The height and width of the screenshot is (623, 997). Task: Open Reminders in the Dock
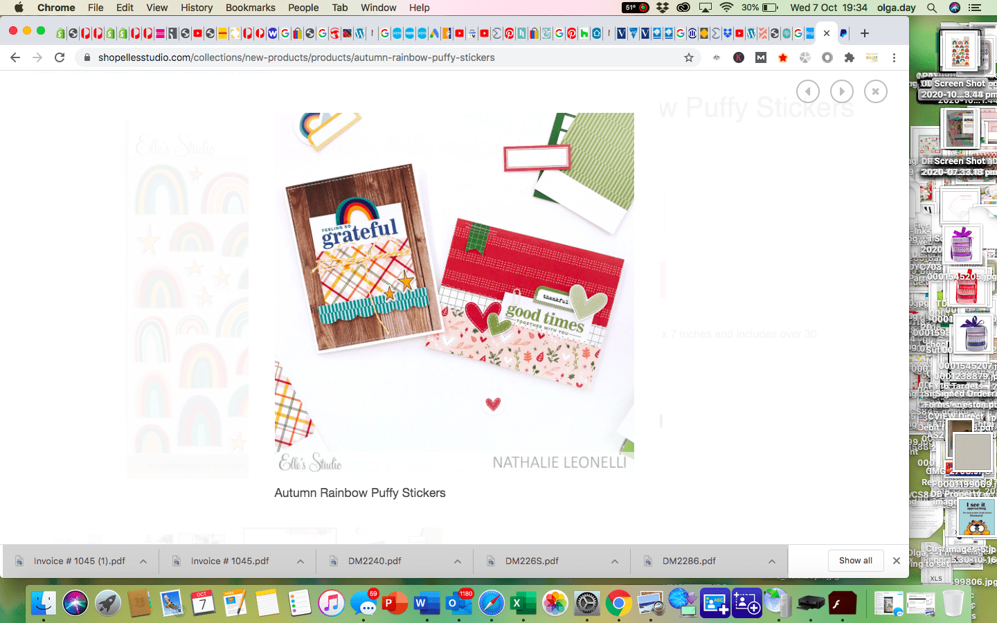click(x=300, y=604)
